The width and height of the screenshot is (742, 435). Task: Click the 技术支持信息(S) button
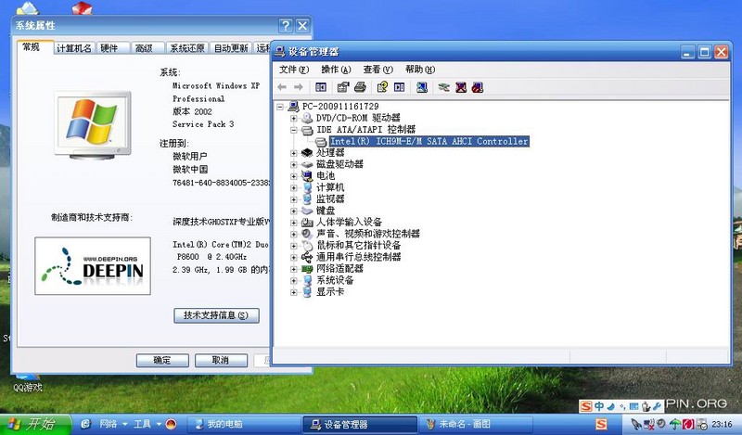point(216,315)
